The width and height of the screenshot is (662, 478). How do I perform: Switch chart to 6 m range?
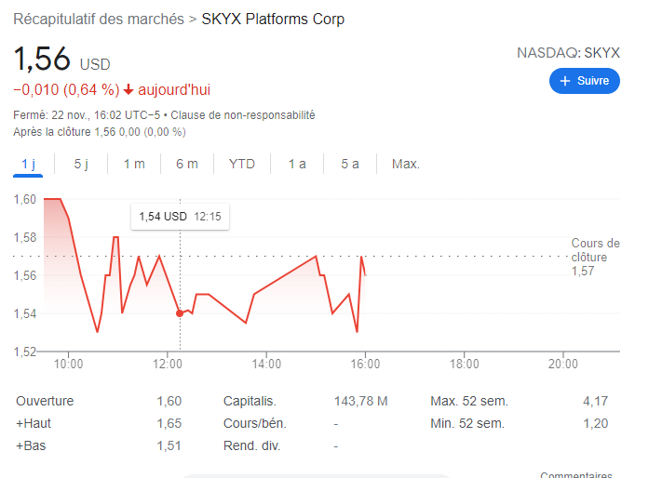186,164
